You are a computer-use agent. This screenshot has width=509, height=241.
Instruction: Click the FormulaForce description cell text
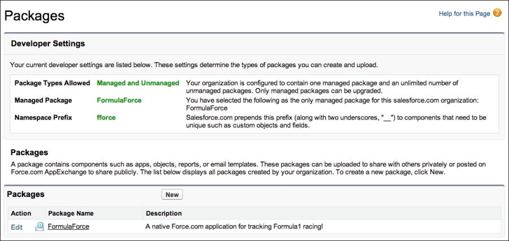234,227
